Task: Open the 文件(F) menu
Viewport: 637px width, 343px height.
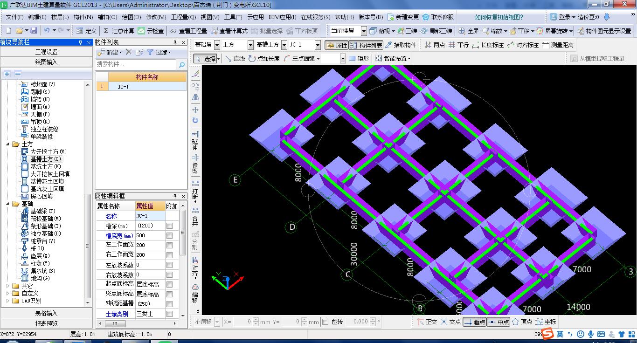Action: tap(14, 17)
